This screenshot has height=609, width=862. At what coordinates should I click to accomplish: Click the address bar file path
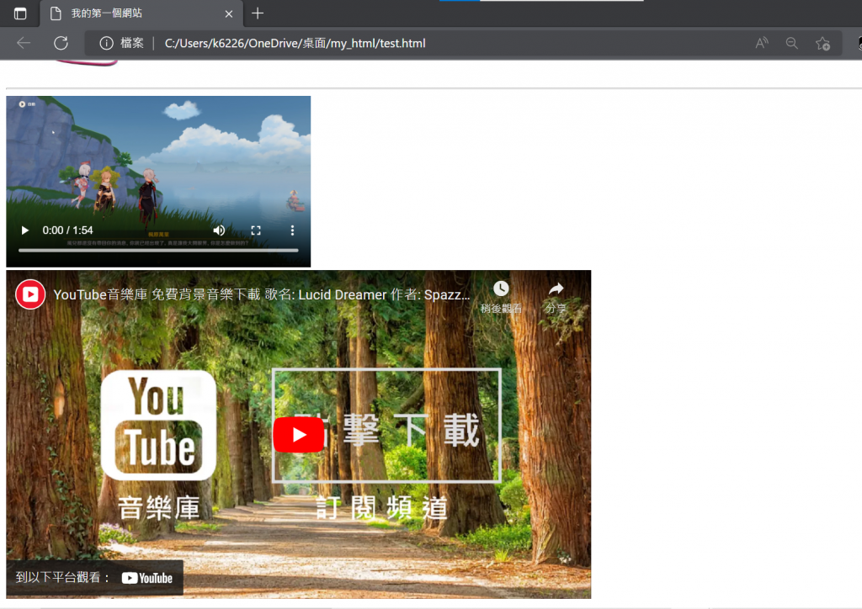(x=295, y=44)
